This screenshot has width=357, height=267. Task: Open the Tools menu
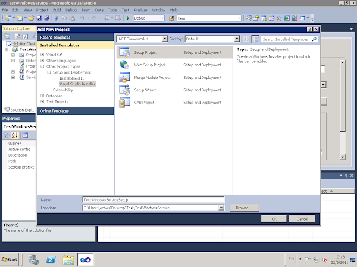(112, 10)
